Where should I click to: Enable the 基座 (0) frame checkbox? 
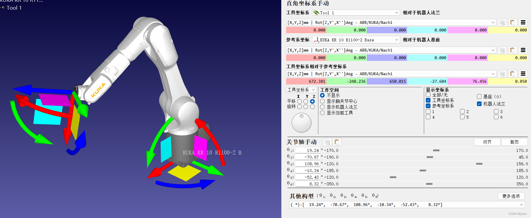(x=479, y=96)
